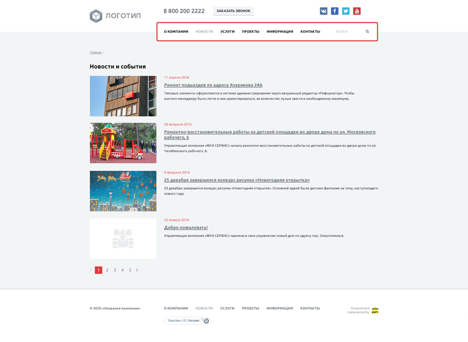This screenshot has height=342, width=468.
Task: Go to next pagination page arrow
Action: coord(137,270)
